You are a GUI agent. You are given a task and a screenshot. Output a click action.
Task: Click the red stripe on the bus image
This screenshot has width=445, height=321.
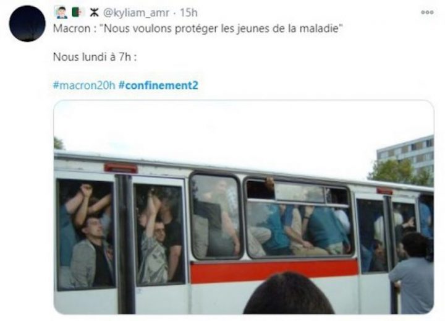(274, 270)
